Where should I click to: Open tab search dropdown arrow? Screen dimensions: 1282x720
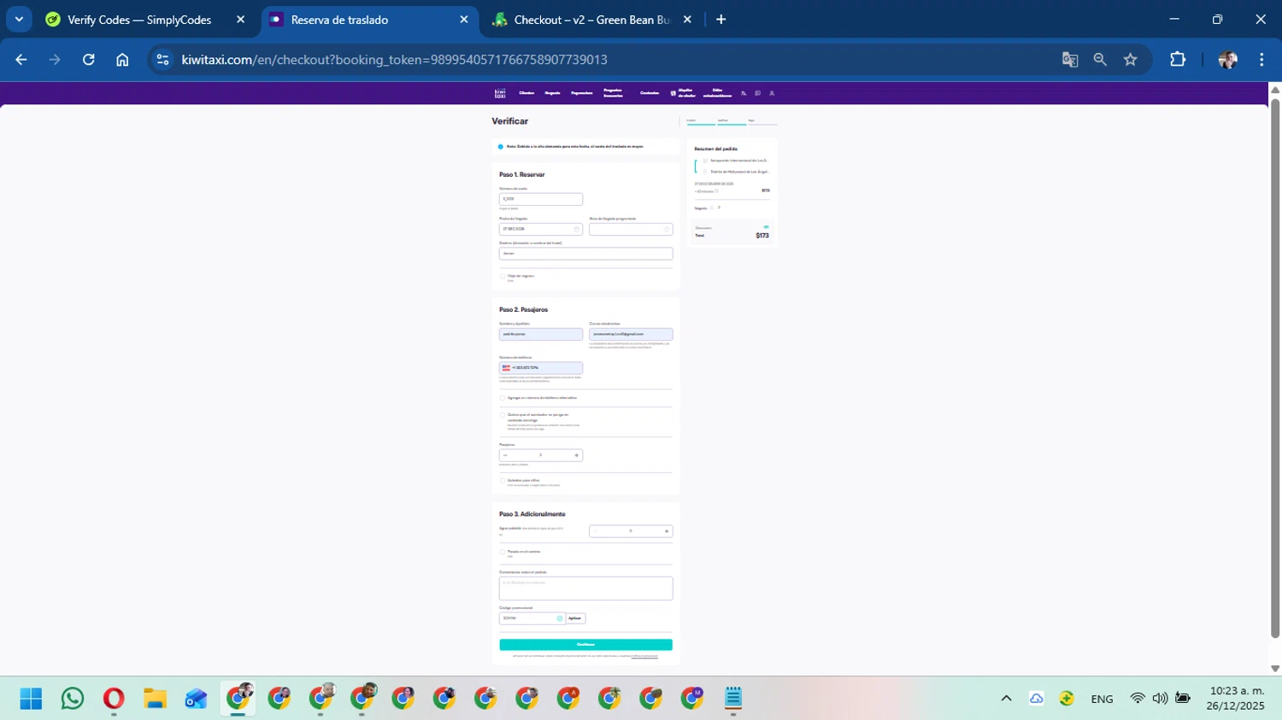click(x=19, y=20)
